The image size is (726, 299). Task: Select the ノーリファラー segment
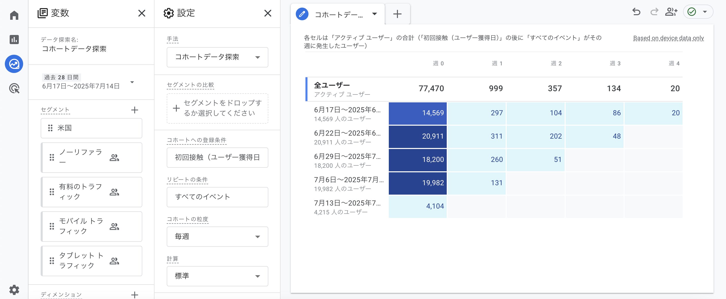(91, 158)
